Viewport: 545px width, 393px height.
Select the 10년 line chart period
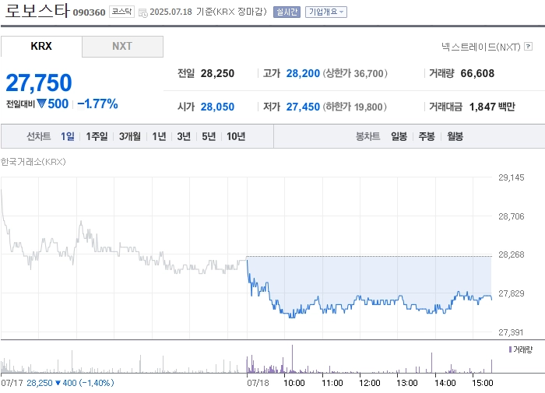tap(236, 136)
